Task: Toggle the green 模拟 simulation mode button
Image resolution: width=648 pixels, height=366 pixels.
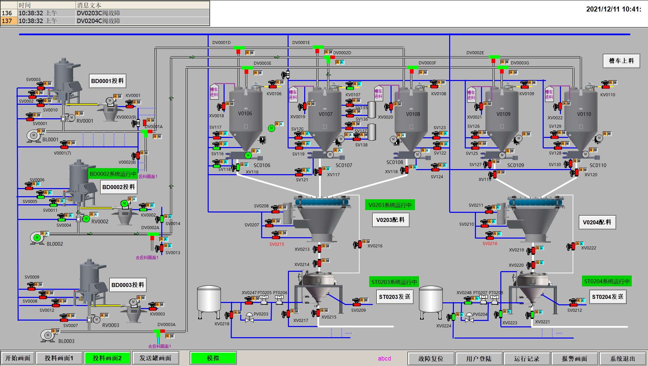Action: (x=213, y=358)
